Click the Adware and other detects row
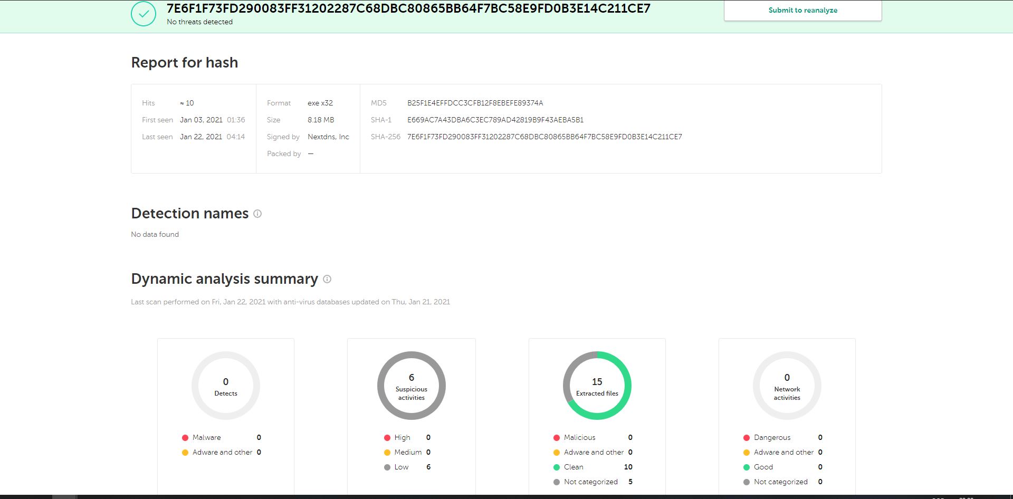The width and height of the screenshot is (1013, 499). pos(222,453)
